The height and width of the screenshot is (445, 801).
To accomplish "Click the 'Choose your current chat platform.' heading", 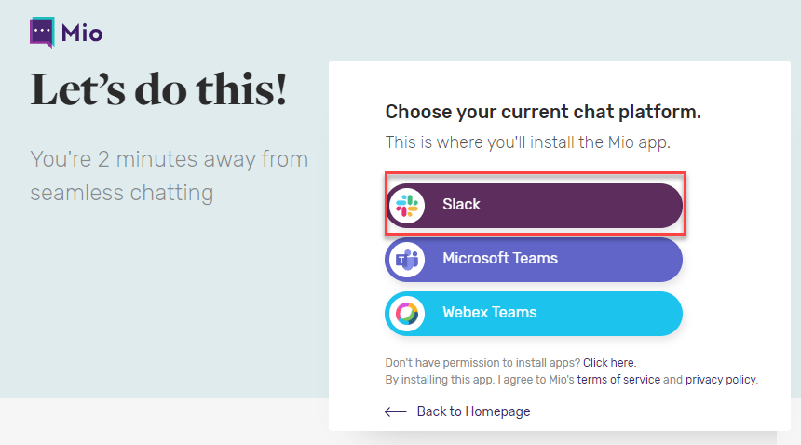I will point(543,113).
